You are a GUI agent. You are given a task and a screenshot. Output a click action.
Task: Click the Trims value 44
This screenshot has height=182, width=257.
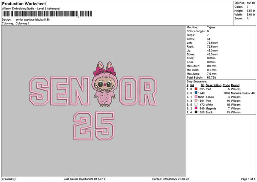click(x=209, y=39)
